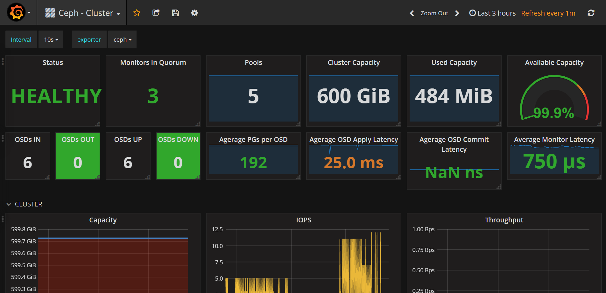Click the Used Capacity panel title

tap(454, 62)
